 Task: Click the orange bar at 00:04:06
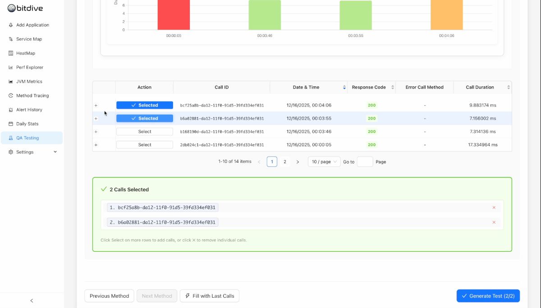(446, 14)
